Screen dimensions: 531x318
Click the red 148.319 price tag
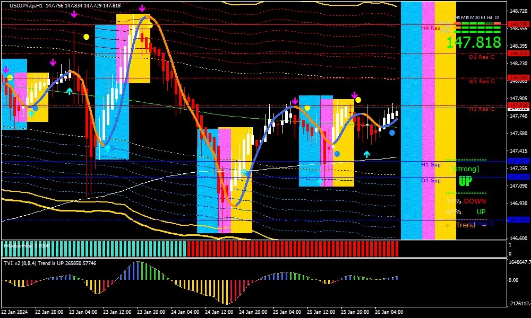click(x=518, y=54)
